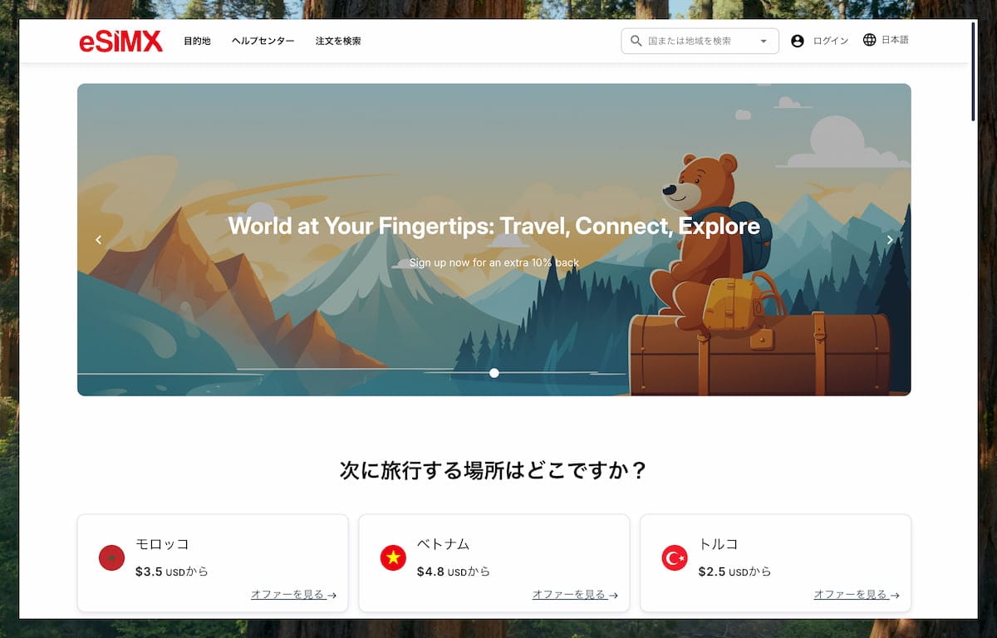Click the Turkey flag icon
The image size is (997, 638).
coord(675,558)
